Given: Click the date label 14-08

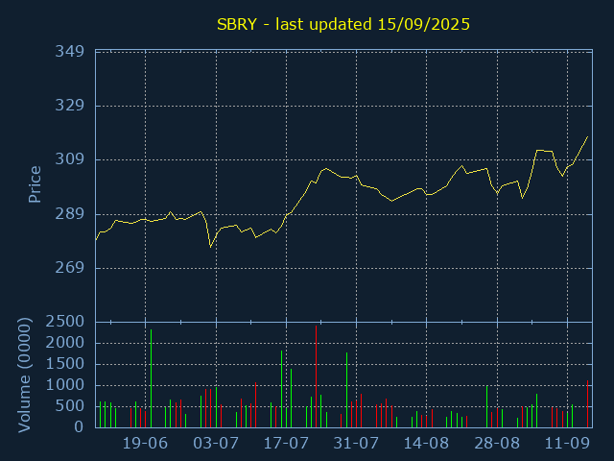Looking at the screenshot, I should pos(426,444).
